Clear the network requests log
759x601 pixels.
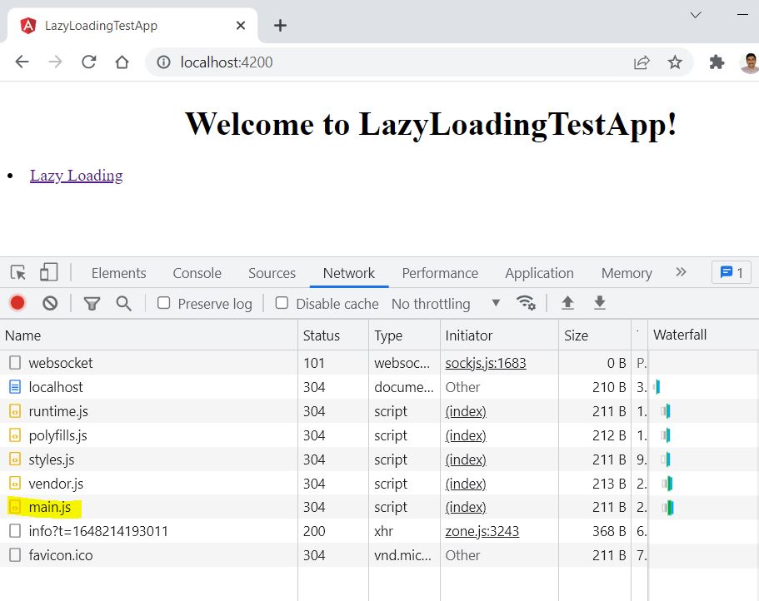pos(49,303)
